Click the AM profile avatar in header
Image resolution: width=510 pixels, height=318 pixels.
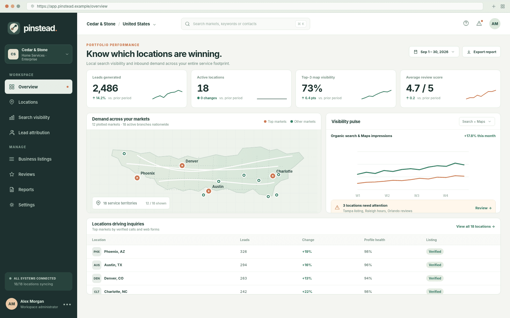coord(495,24)
